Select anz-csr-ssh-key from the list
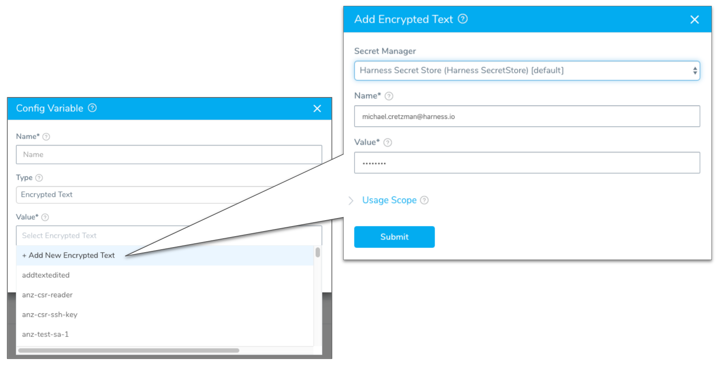The image size is (716, 366). coord(165,315)
